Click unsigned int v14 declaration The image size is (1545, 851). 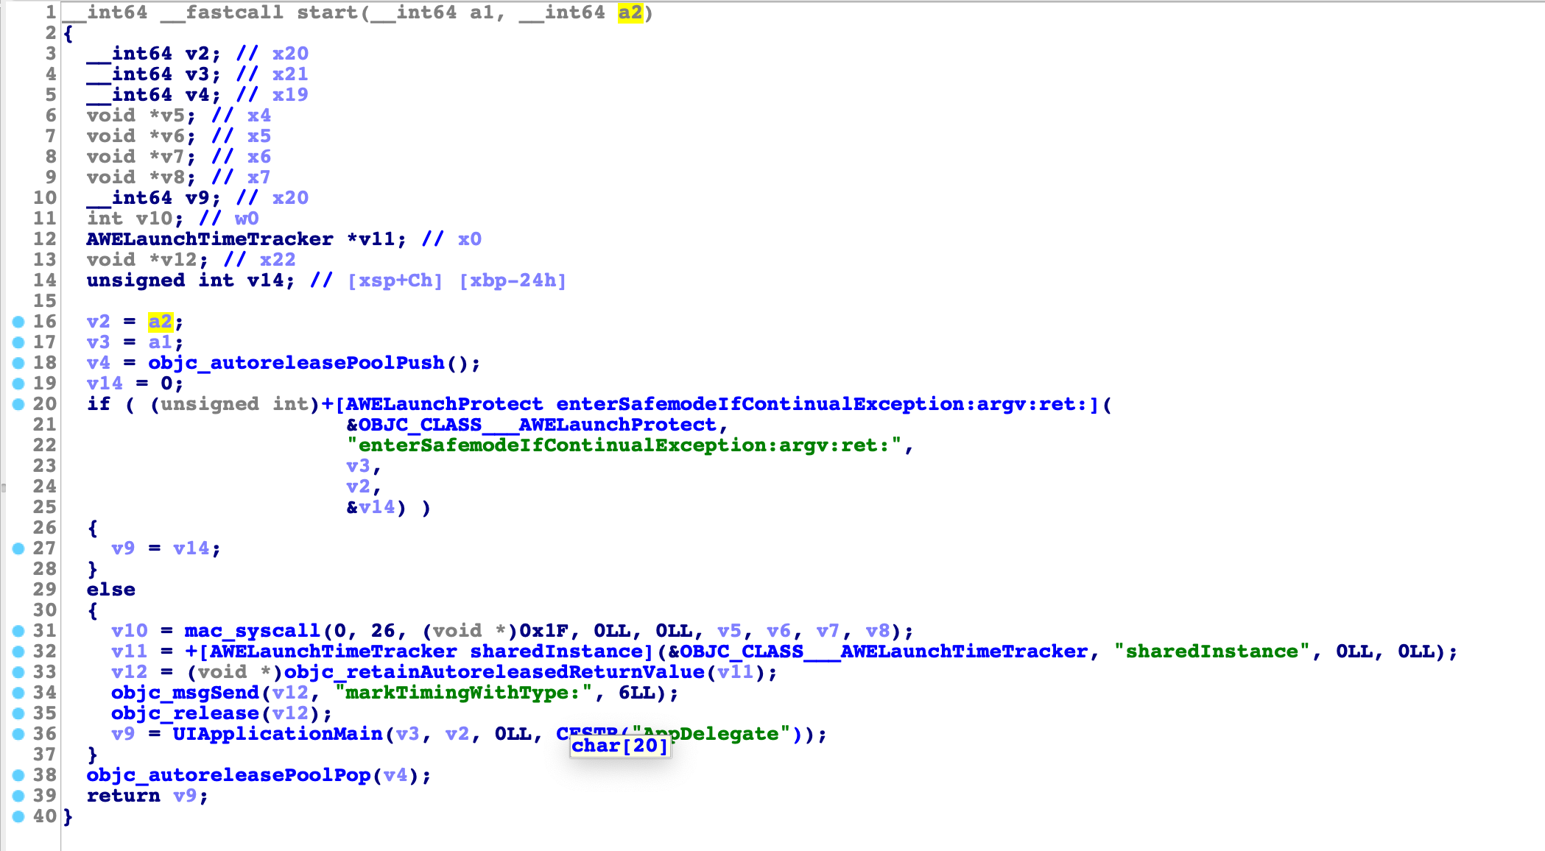[191, 280]
